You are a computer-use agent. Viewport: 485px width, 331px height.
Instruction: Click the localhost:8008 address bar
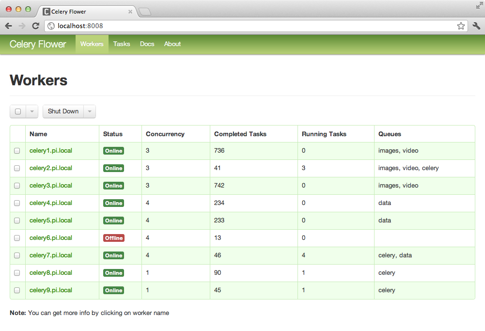pyautogui.click(x=256, y=26)
